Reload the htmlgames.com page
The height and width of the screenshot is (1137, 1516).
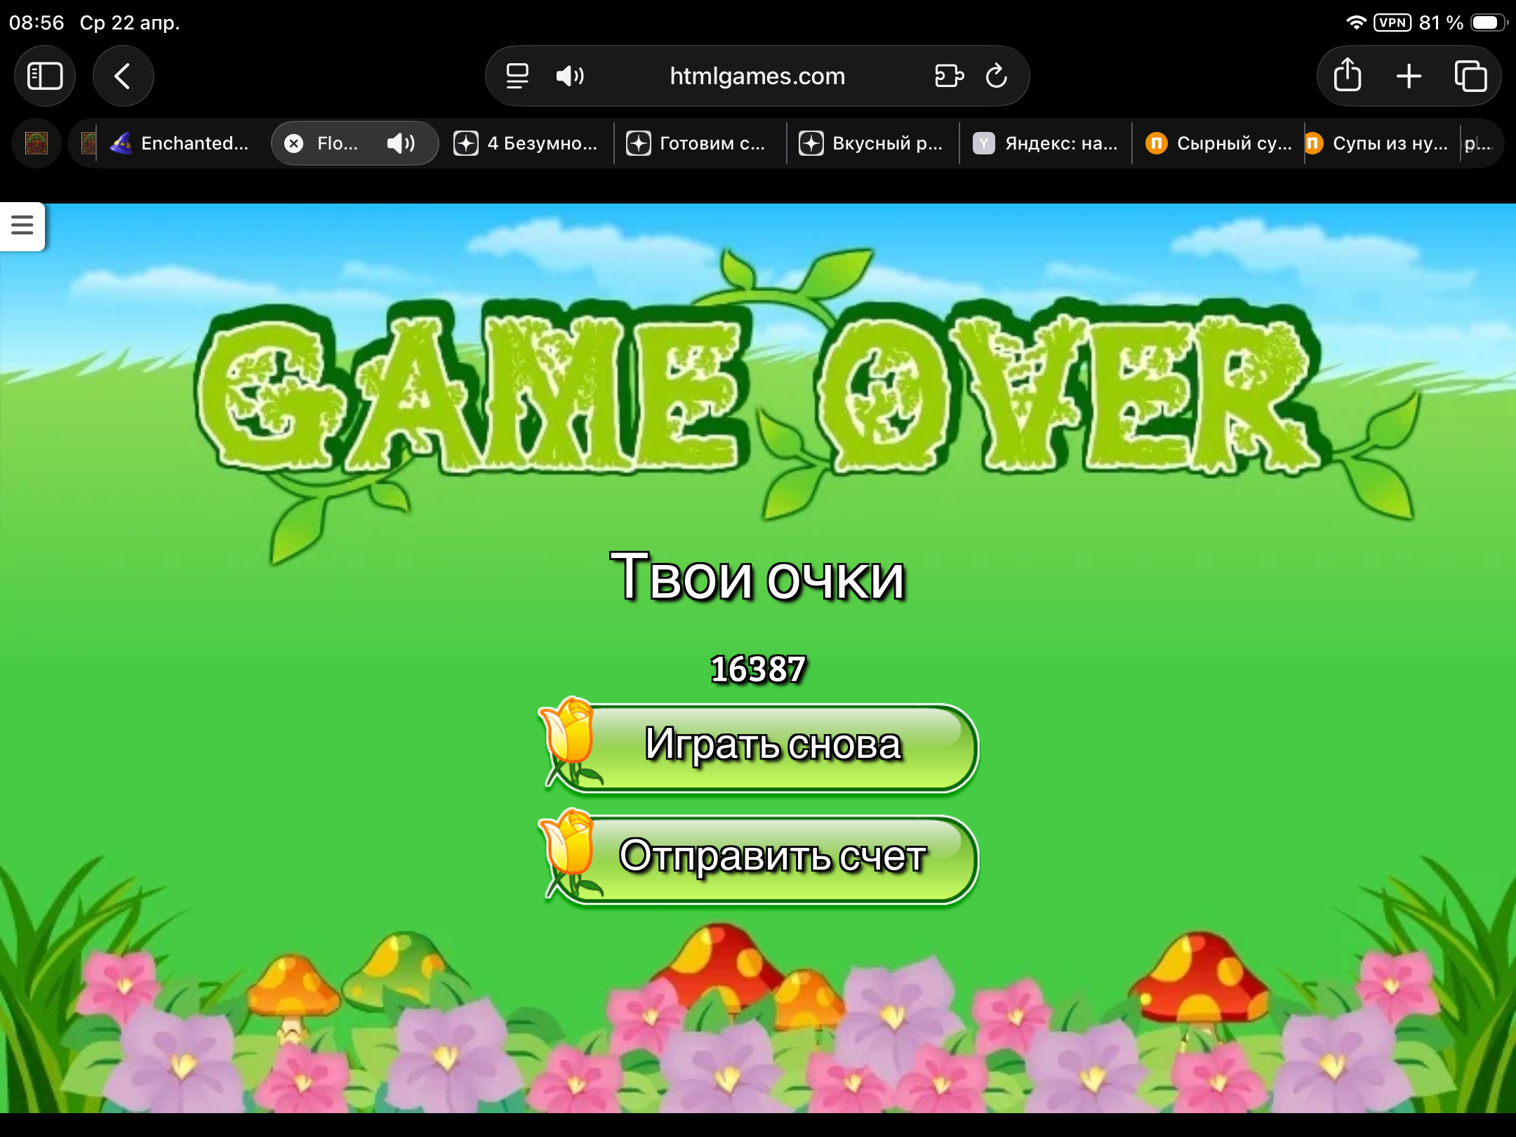(x=996, y=76)
